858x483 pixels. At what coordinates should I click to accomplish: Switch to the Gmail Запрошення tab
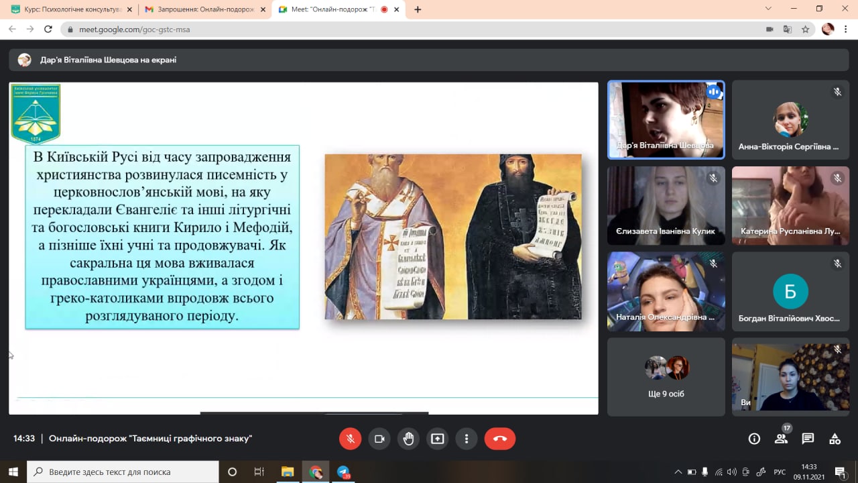200,9
